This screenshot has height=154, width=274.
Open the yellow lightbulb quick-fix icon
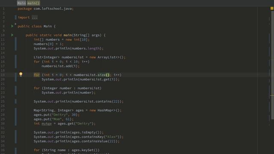(x=21, y=74)
